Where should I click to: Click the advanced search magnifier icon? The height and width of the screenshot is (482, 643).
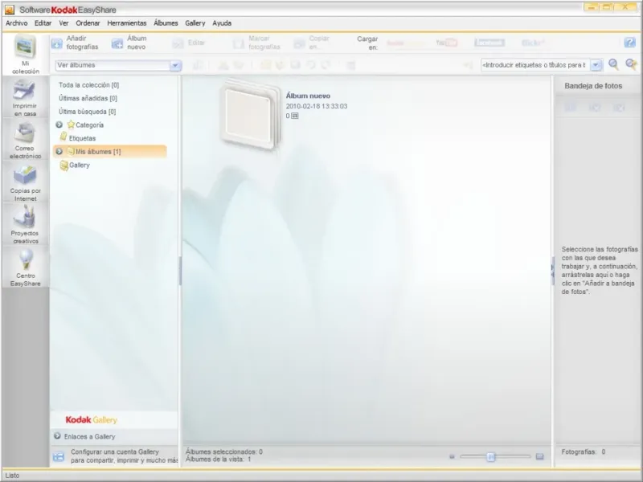631,64
